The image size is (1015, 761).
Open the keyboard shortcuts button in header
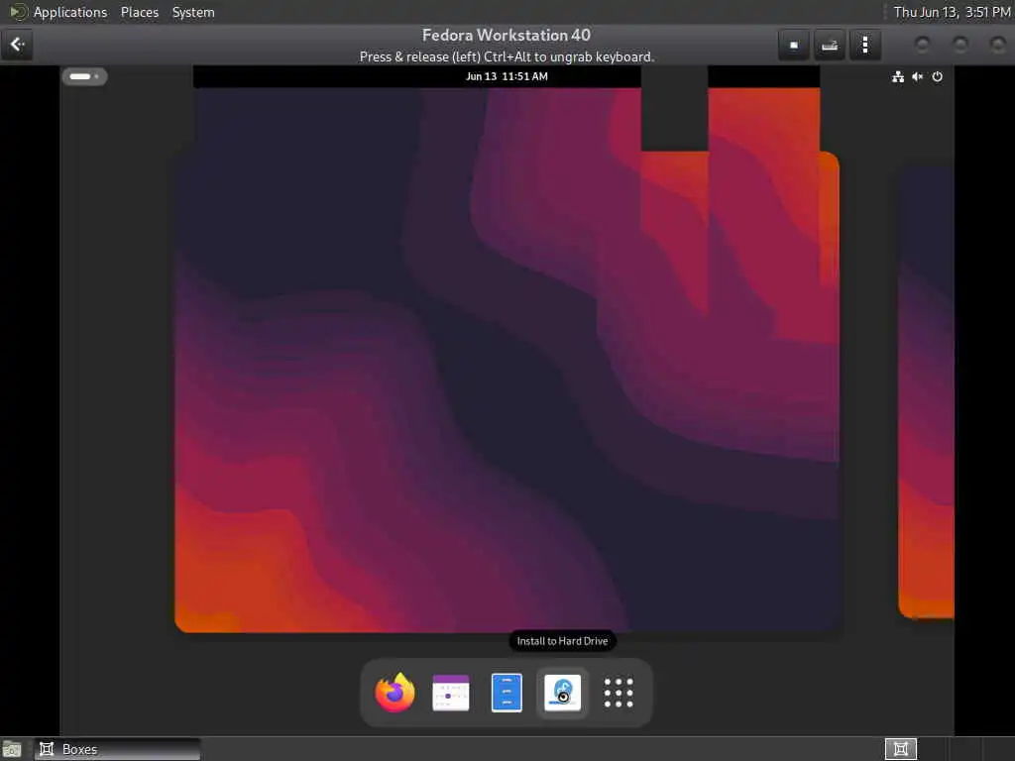click(x=830, y=46)
